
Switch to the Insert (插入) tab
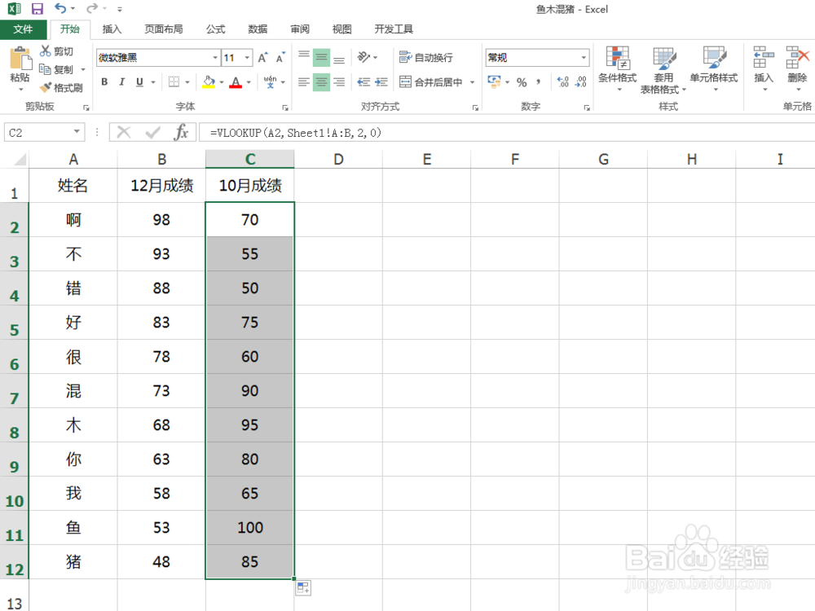[112, 29]
